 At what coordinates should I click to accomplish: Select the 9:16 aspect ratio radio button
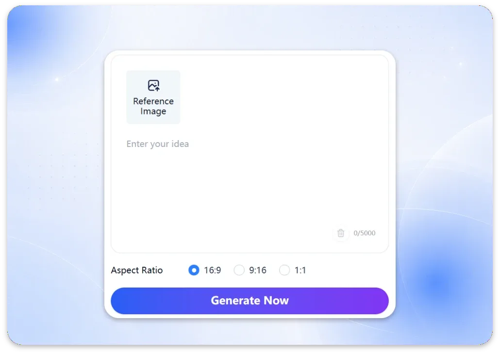tap(239, 270)
